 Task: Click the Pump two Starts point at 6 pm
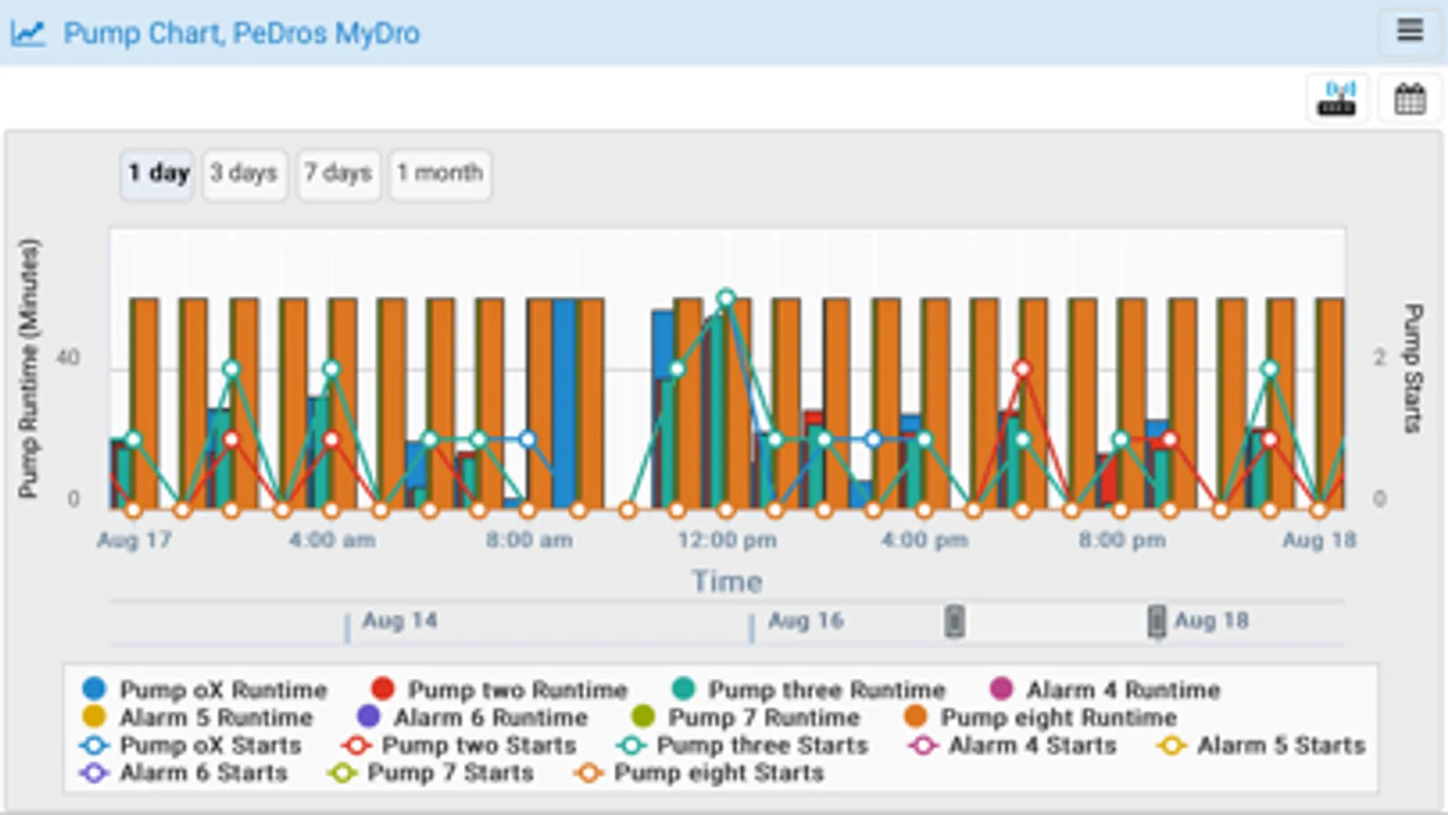(1022, 369)
